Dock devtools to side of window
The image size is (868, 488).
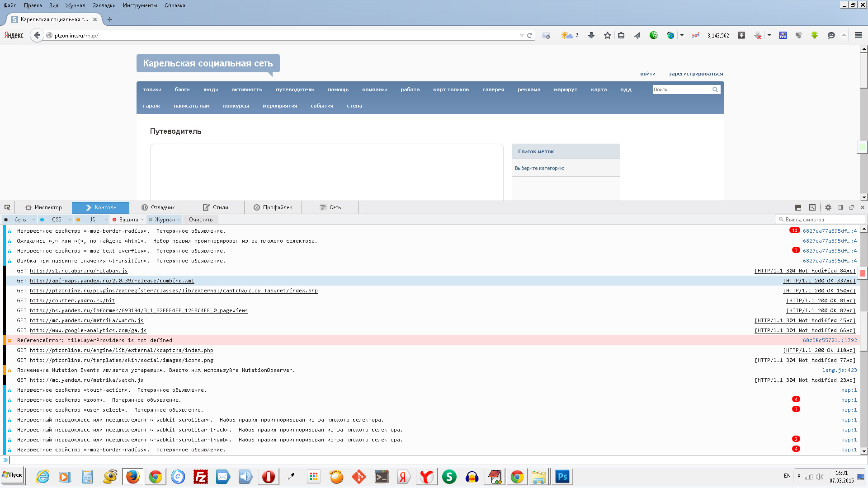point(841,207)
